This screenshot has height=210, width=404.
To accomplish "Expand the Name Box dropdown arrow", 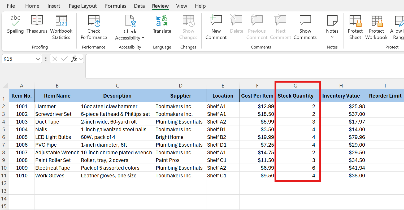I will [x=38, y=59].
